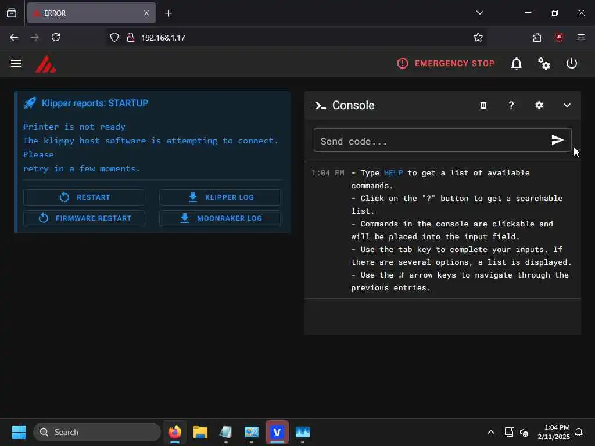Open the blue V app on taskbar
Image resolution: width=595 pixels, height=446 pixels.
(x=277, y=432)
